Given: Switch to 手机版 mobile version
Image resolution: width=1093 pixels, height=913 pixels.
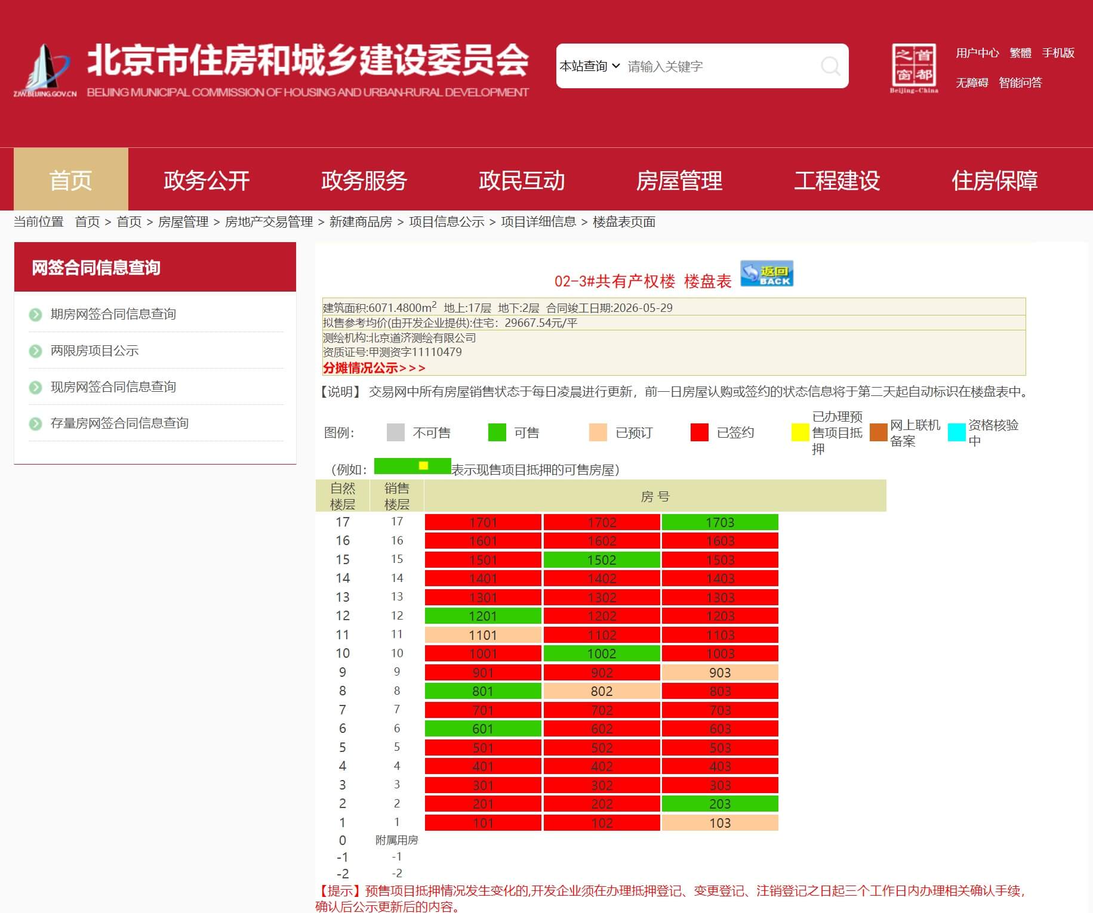Looking at the screenshot, I should click(x=1058, y=53).
